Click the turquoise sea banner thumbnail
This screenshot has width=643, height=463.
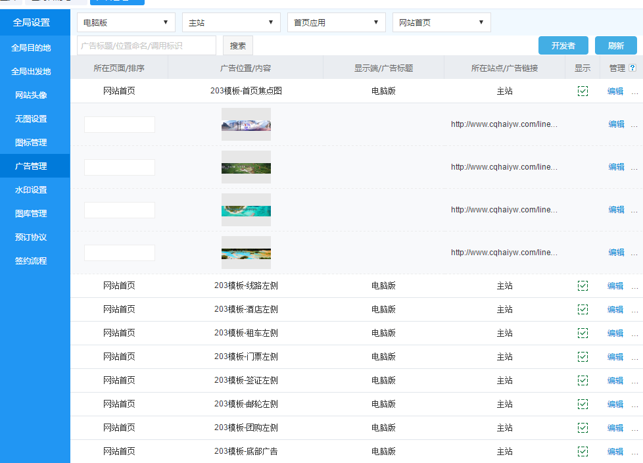(246, 210)
